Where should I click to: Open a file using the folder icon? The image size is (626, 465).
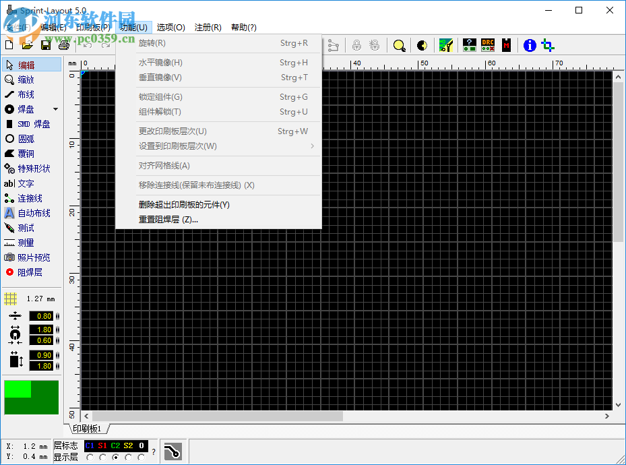pos(27,45)
